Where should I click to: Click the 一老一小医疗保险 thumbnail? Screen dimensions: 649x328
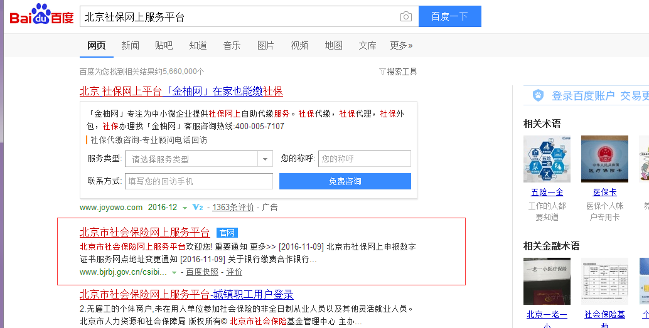pos(547,281)
